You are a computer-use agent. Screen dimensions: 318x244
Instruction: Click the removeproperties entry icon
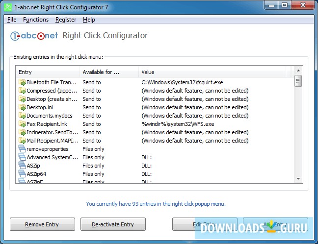22,149
